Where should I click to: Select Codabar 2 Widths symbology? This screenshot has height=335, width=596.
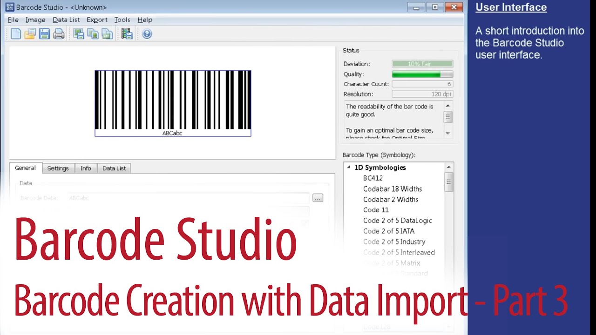(x=391, y=200)
